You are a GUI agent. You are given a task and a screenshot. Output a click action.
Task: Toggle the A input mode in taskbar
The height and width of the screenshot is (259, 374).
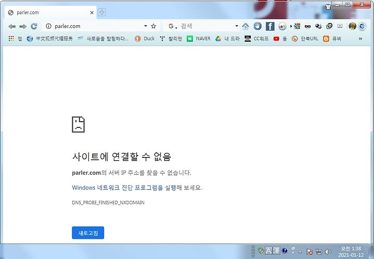pos(269,251)
